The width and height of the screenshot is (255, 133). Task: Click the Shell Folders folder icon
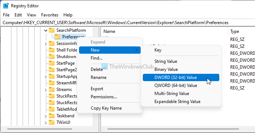[x=52, y=50]
